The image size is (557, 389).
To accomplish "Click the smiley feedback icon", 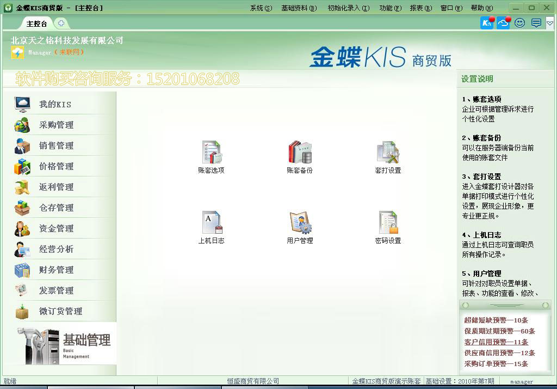I will (x=519, y=23).
